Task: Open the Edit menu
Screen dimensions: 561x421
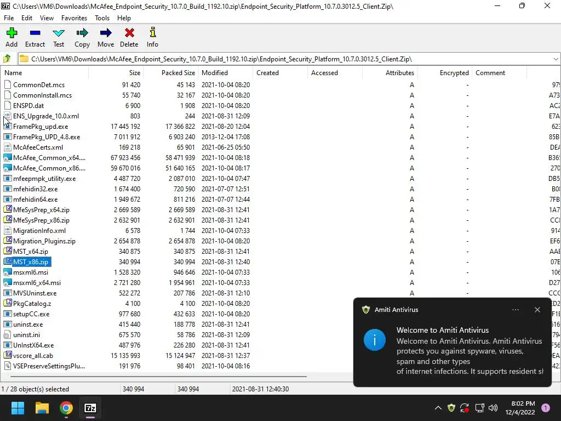Action: (x=27, y=18)
